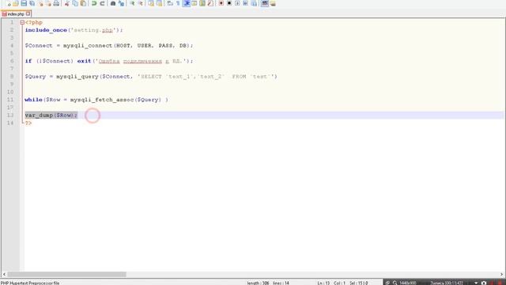Click the Save Recorded Macro icon
Viewport: 506px width, 285px height.
point(254,3)
